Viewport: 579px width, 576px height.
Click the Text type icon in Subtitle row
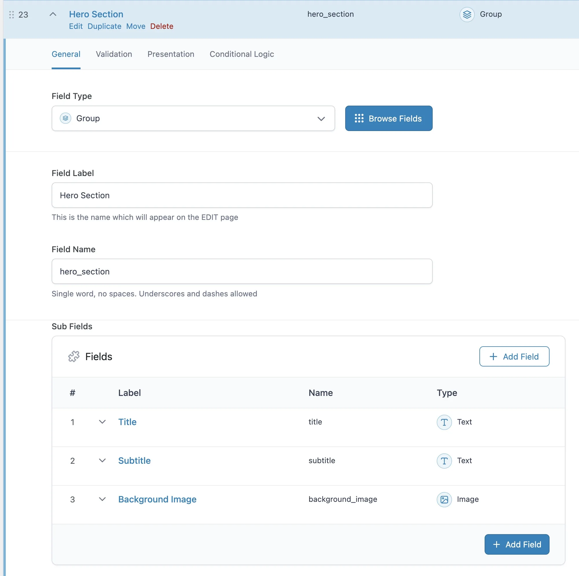444,461
